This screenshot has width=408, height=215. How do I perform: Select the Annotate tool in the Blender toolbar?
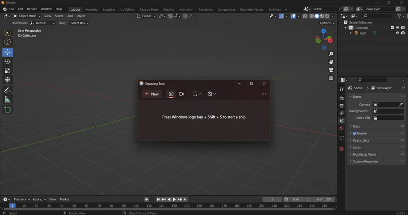7,91
